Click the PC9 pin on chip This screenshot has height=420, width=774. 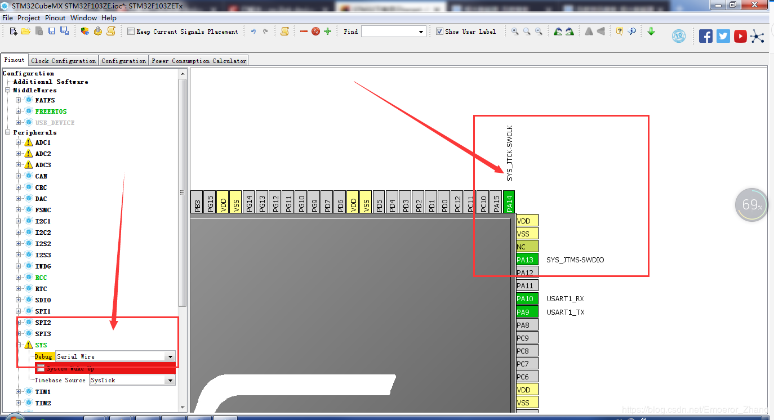[x=527, y=338]
